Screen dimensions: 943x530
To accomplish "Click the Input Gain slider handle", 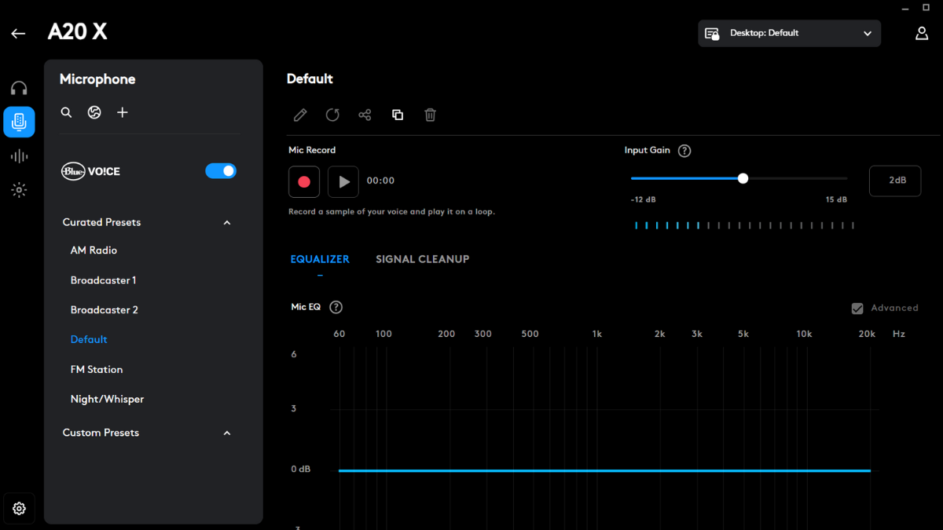I will (x=743, y=179).
